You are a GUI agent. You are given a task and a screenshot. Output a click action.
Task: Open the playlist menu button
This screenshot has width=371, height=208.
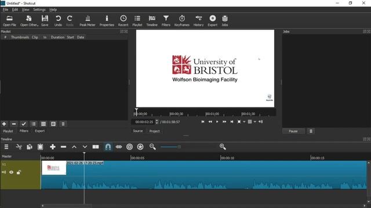pyautogui.click(x=63, y=124)
